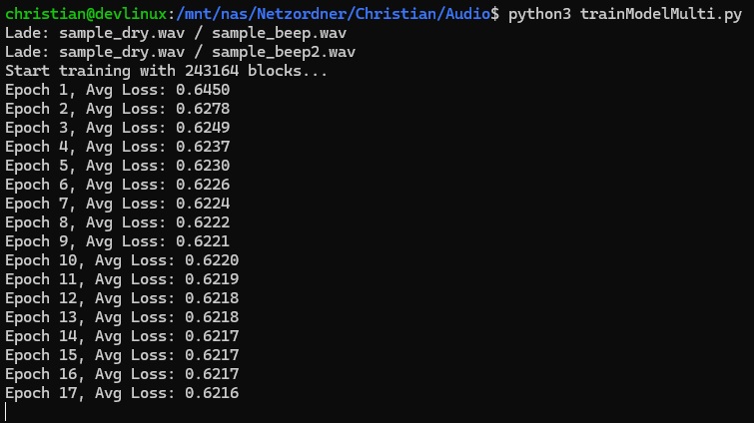The width and height of the screenshot is (754, 423).
Task: Click the Epoch 2 loss value 0.6278
Action: click(203, 109)
